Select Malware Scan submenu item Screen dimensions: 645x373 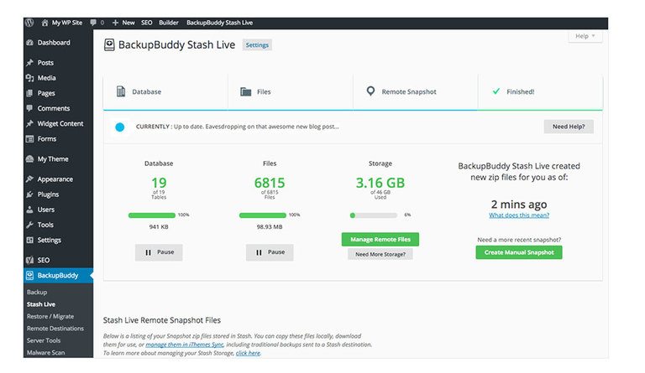45,353
